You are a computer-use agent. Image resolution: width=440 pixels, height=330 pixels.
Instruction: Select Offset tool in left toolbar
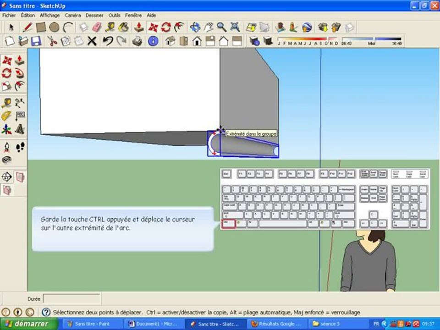20,86
